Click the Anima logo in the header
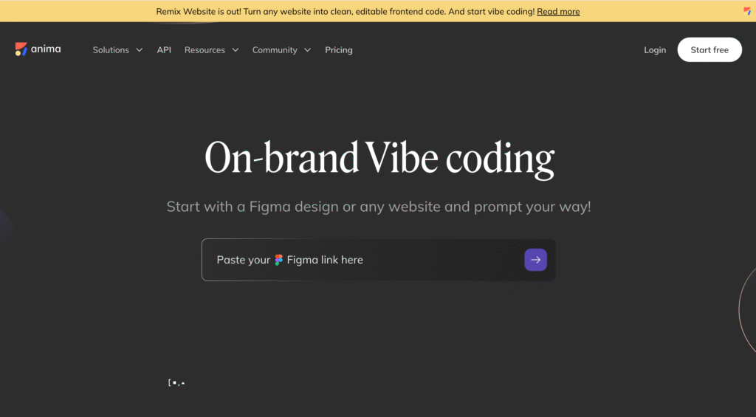This screenshot has height=417, width=756. click(x=38, y=49)
